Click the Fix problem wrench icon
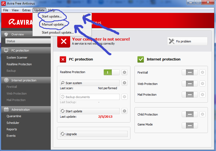This screenshot has height=151, width=216. tap(171, 41)
